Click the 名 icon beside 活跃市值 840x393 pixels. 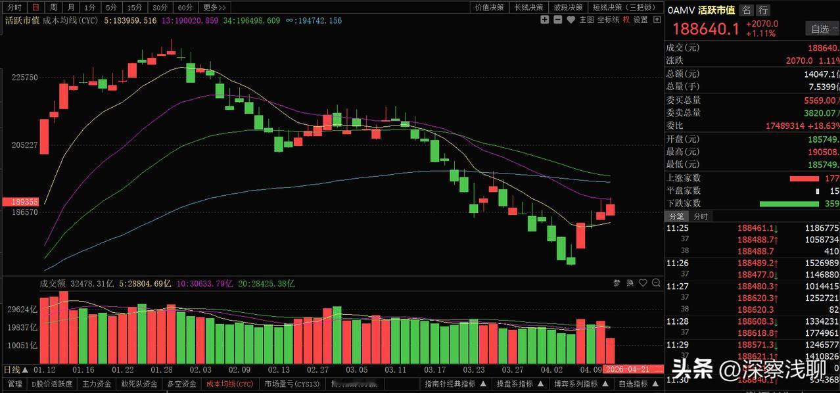[x=747, y=10]
